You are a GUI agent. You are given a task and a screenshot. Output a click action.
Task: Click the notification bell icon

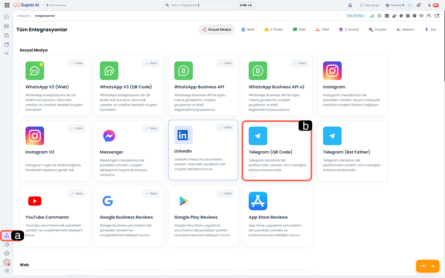coord(429,5)
